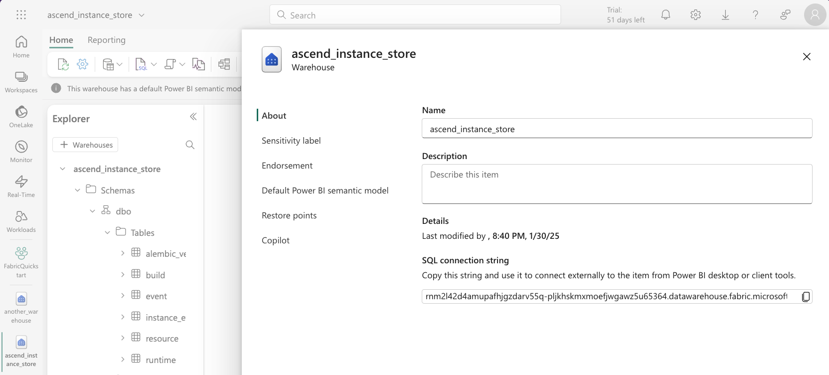Click the info icon in notification bar
The width and height of the screenshot is (829, 375).
coord(56,88)
